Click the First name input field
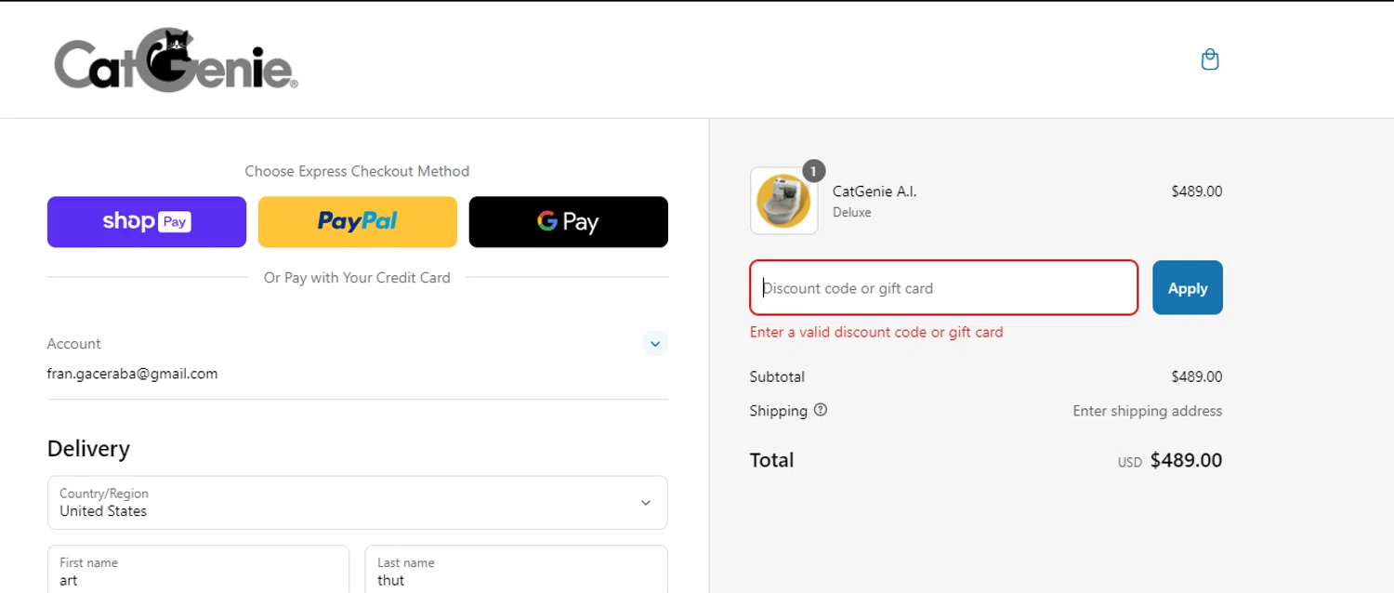Image resolution: width=1394 pixels, height=593 pixels. click(198, 572)
